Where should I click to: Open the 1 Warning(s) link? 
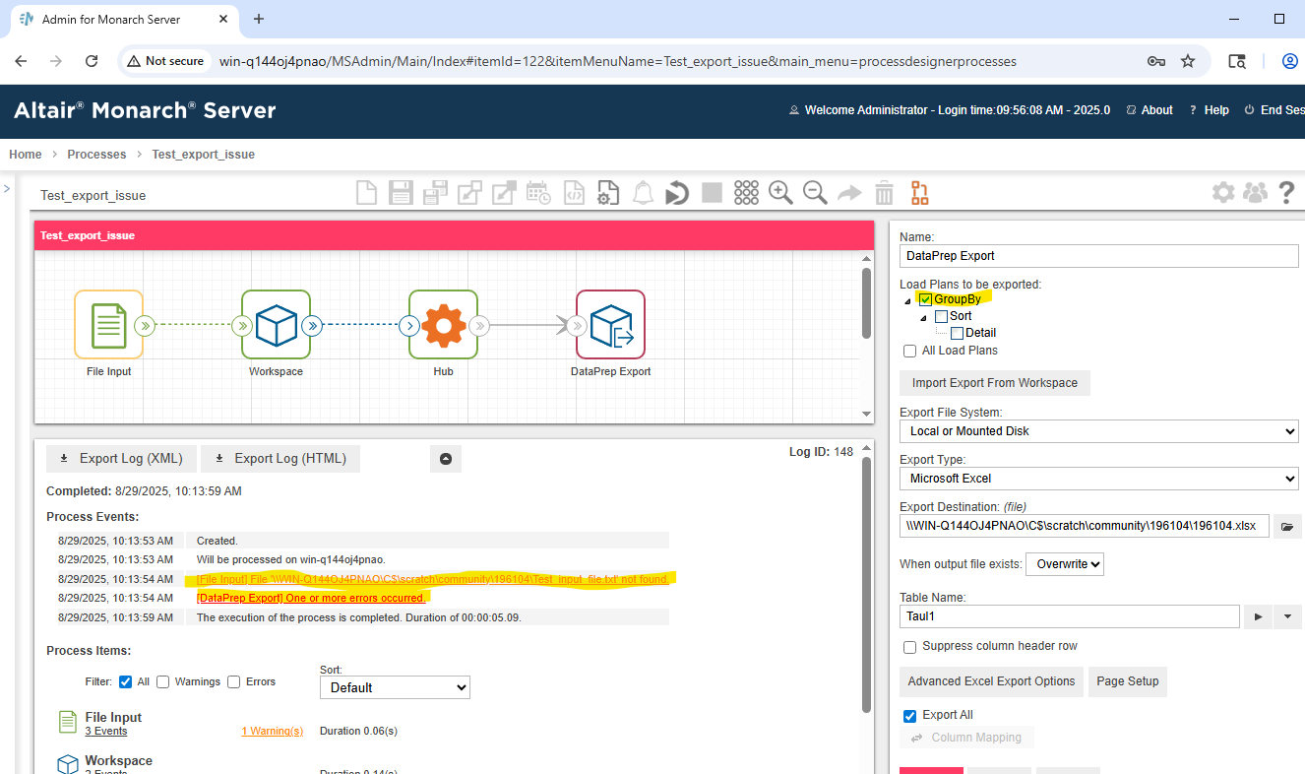click(273, 732)
